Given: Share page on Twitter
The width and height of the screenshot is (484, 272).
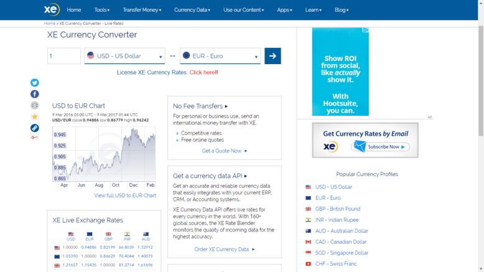Looking at the screenshot, I should click(35, 83).
